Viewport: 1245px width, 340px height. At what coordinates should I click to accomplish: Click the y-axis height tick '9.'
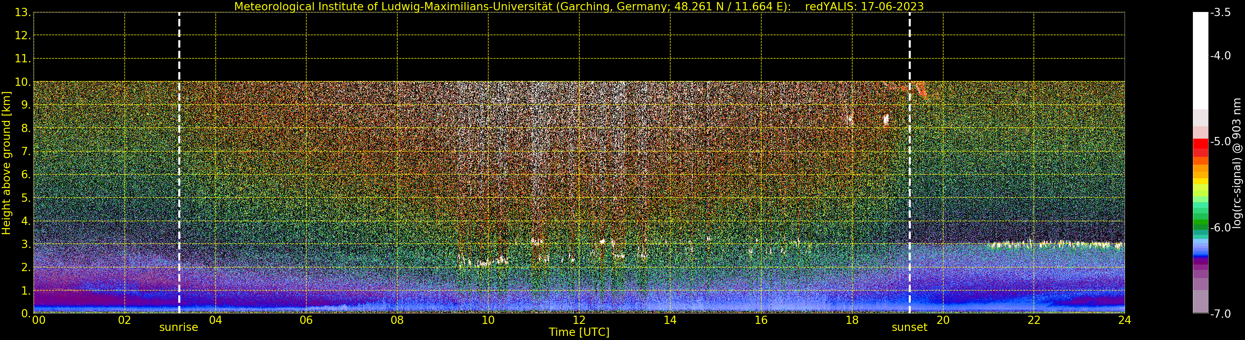26,105
